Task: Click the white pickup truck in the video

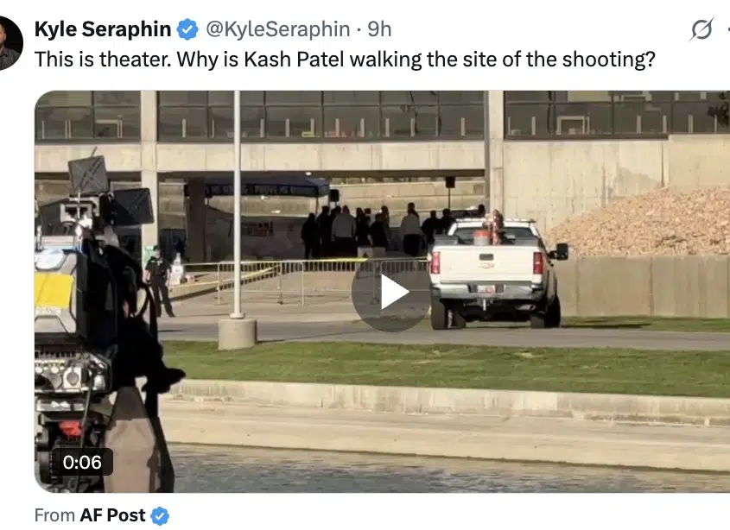Action: tap(497, 272)
